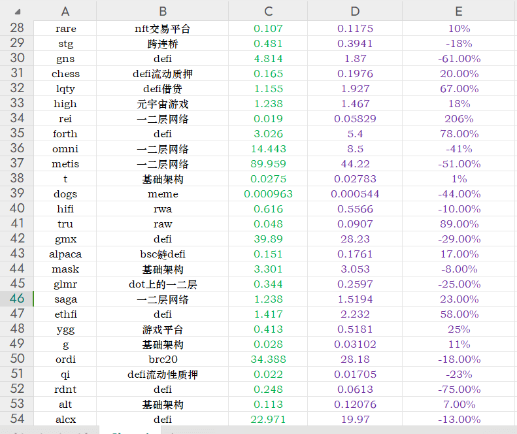
Task: Click cell 'meme' in dogs row
Action: (162, 193)
